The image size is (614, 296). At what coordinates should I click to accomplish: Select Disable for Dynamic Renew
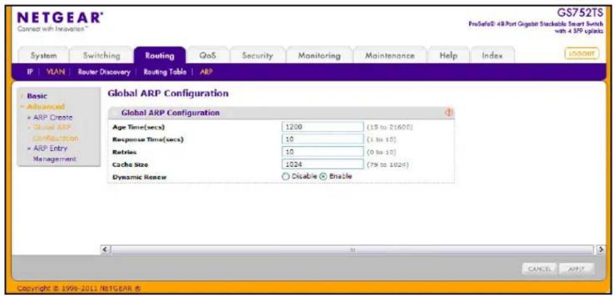(285, 177)
